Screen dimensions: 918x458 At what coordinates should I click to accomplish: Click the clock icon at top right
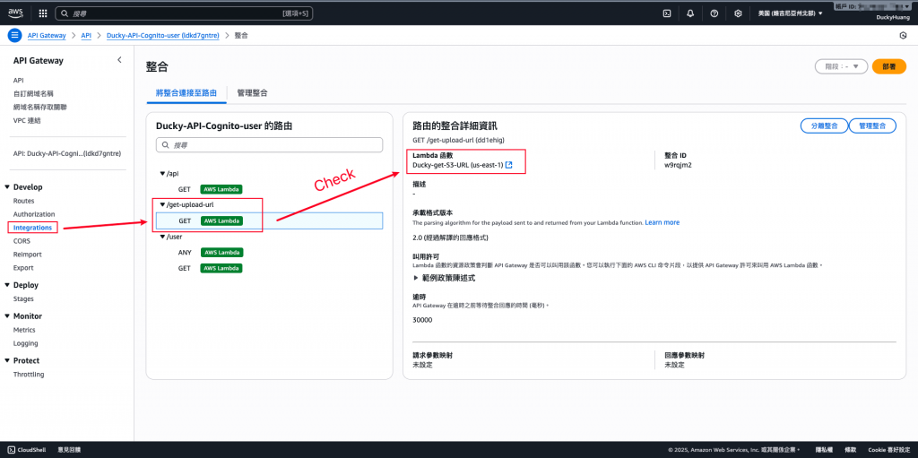(902, 36)
